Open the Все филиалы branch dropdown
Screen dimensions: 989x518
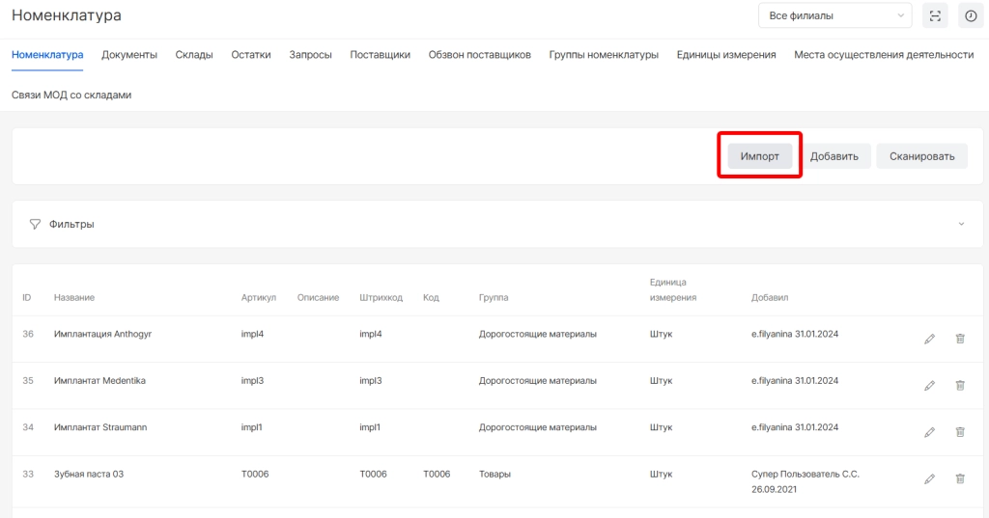tap(834, 15)
